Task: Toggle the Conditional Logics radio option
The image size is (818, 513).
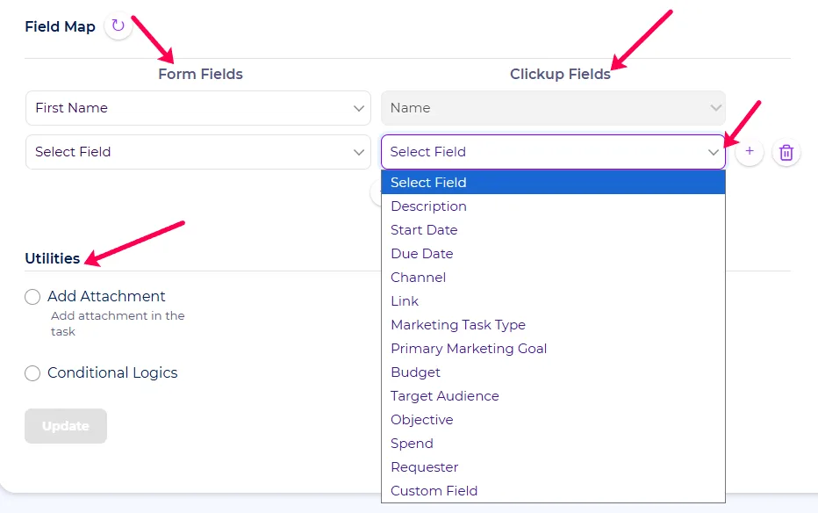Action: (x=32, y=373)
